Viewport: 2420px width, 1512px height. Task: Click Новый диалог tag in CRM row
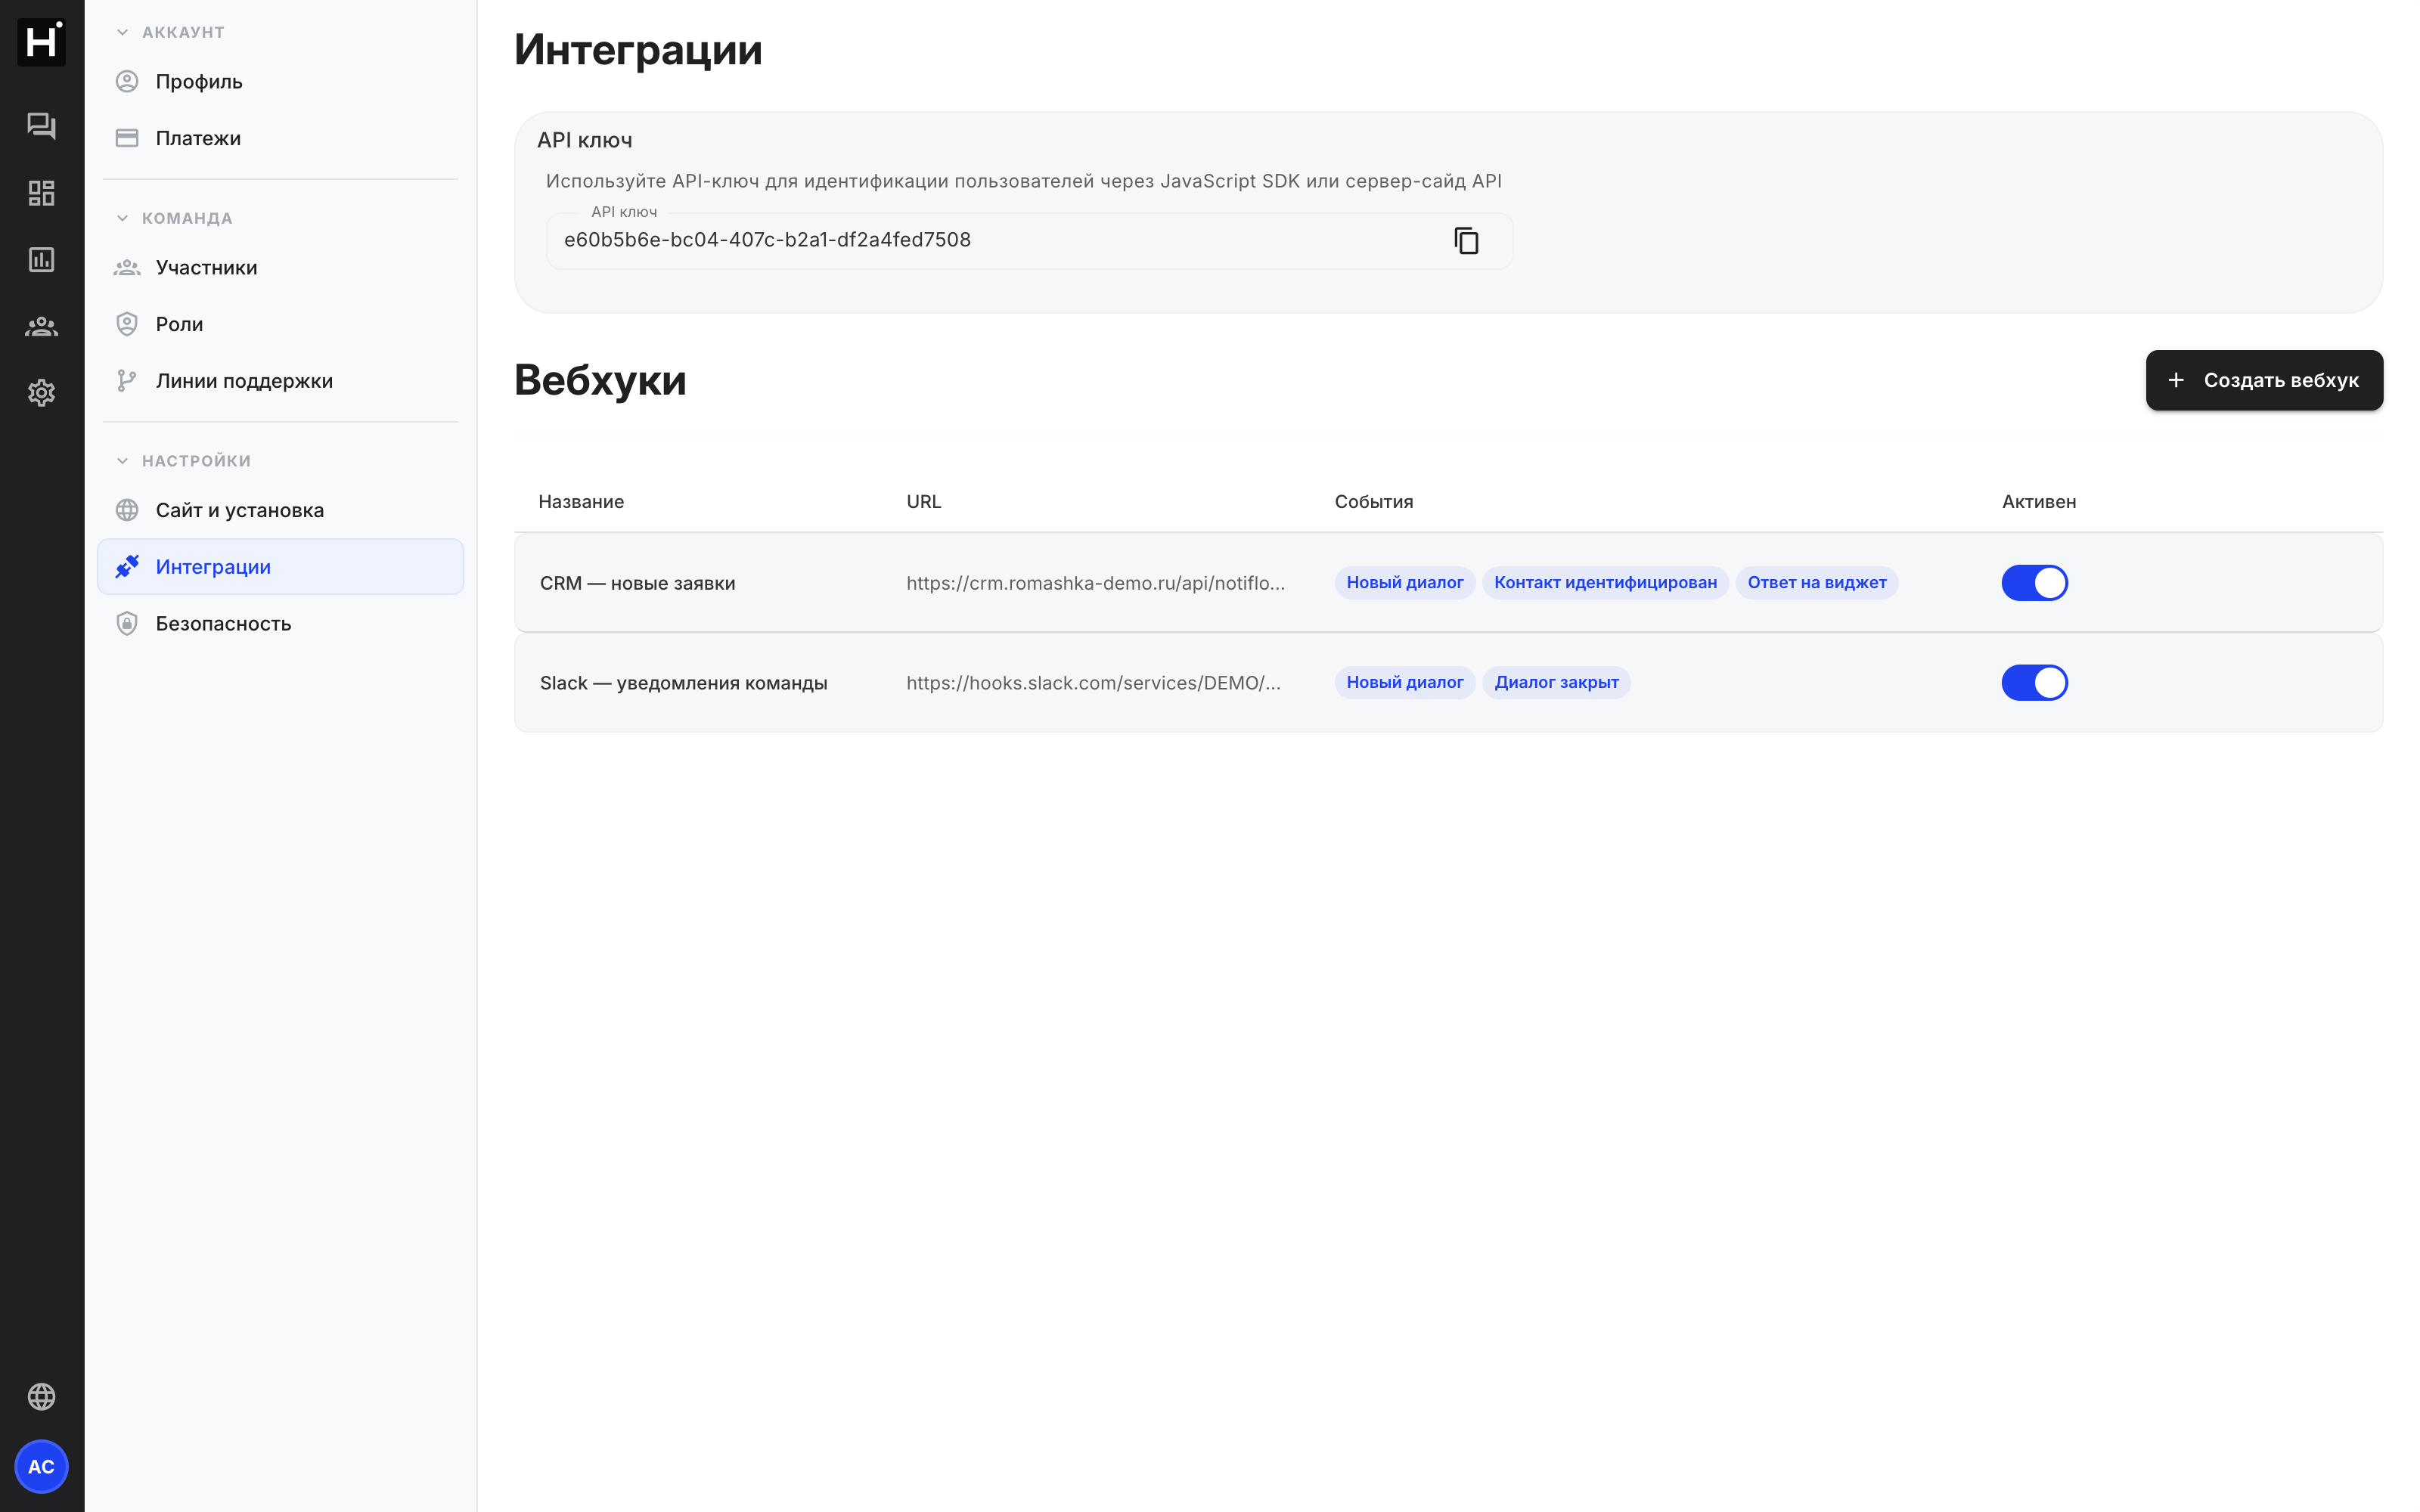[1404, 583]
